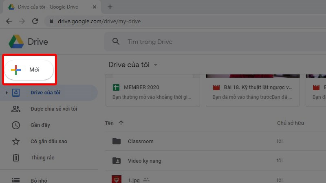This screenshot has width=326, height=183.
Task: Click the Shared with me people icon
Action: 15,109
